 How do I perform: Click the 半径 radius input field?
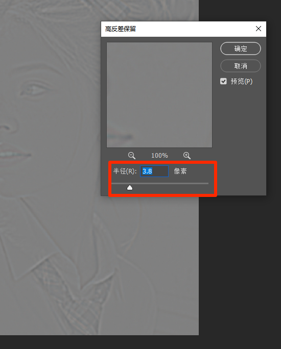tap(154, 171)
